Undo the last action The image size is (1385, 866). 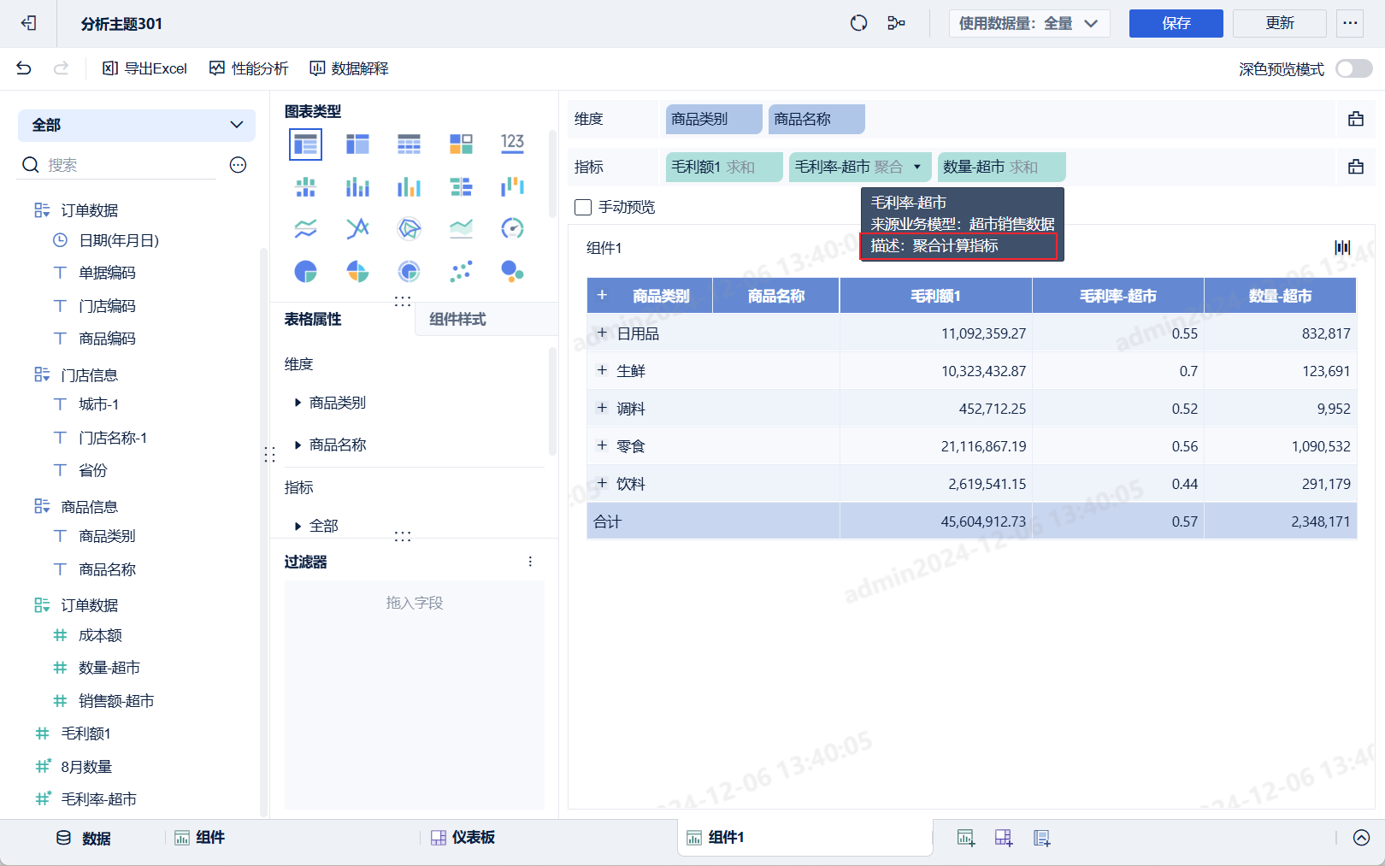tap(24, 68)
